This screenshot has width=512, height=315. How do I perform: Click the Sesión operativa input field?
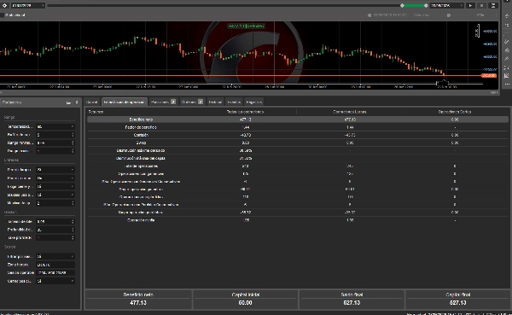(55, 273)
